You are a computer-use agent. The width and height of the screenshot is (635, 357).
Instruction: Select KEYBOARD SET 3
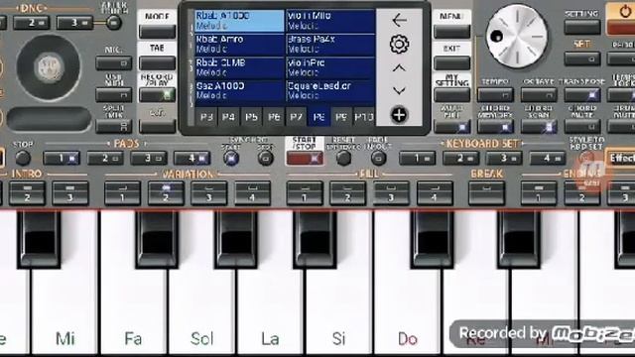click(x=504, y=159)
